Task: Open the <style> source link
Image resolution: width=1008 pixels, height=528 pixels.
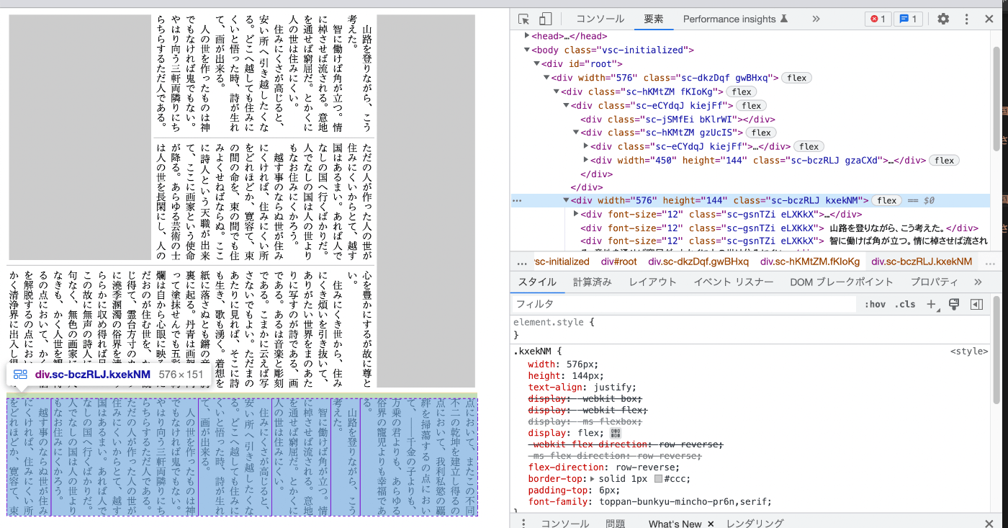Action: [x=969, y=352]
